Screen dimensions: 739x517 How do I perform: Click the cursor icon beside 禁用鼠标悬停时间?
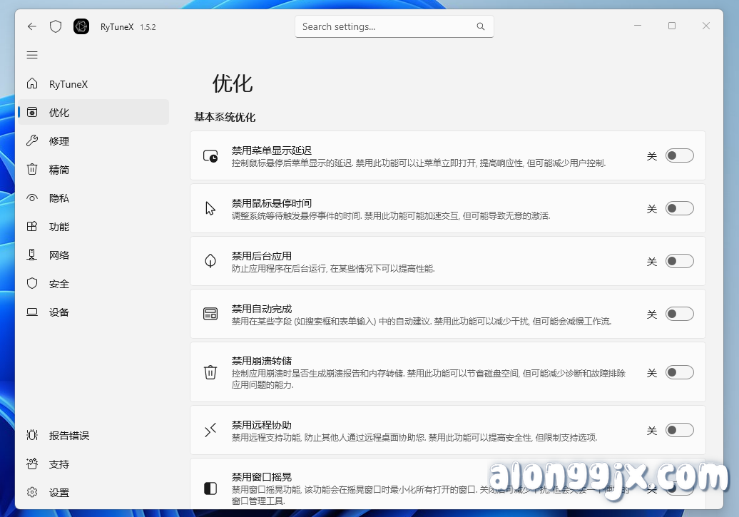210,208
